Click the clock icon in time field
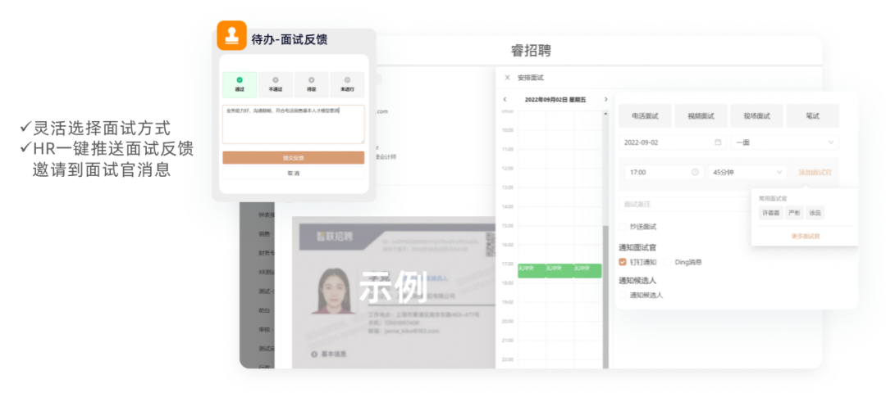886x393 pixels. click(695, 173)
